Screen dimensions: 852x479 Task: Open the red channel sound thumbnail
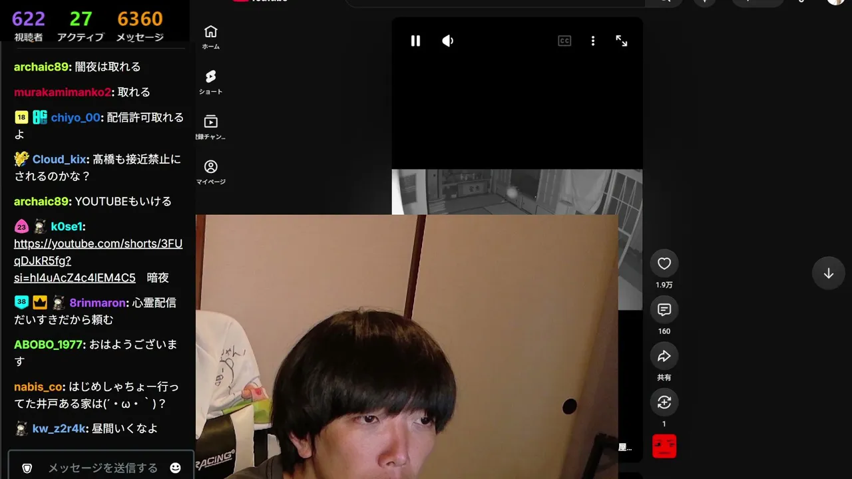coord(664,446)
